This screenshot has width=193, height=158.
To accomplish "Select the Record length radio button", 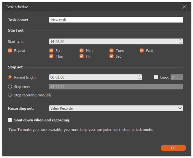I will click(10, 77).
